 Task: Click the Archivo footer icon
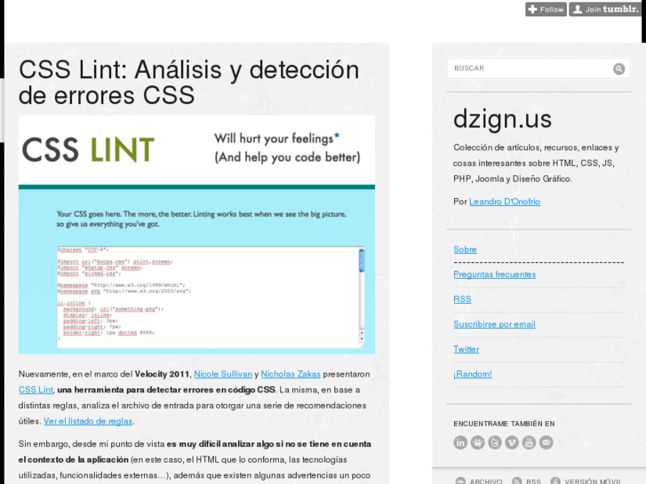point(460,480)
